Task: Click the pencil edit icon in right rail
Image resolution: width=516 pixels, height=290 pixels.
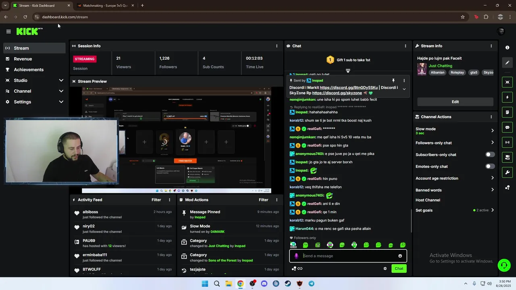Action: (x=507, y=62)
